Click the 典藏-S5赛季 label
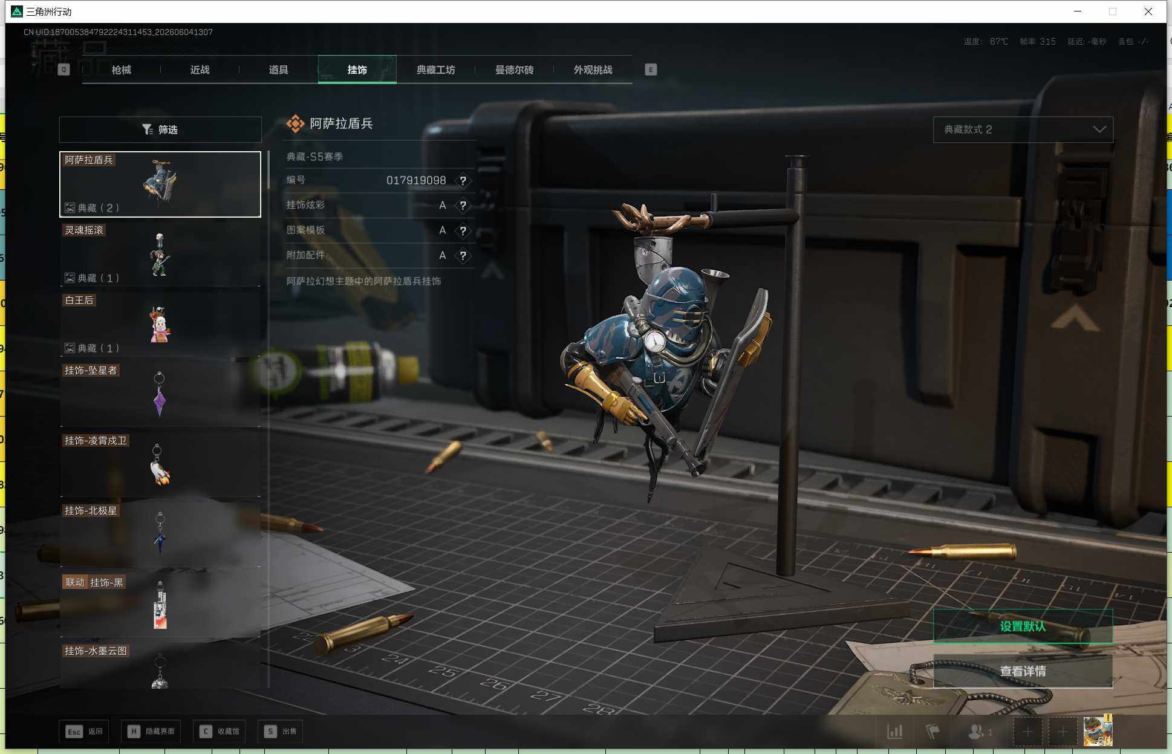Screen dimensions: 1172x754 (314, 157)
